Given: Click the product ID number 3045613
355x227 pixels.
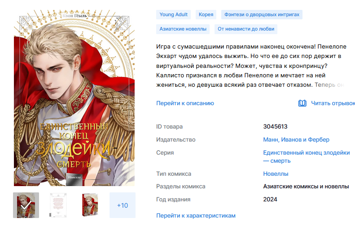Looking at the screenshot, I should coord(275,127).
